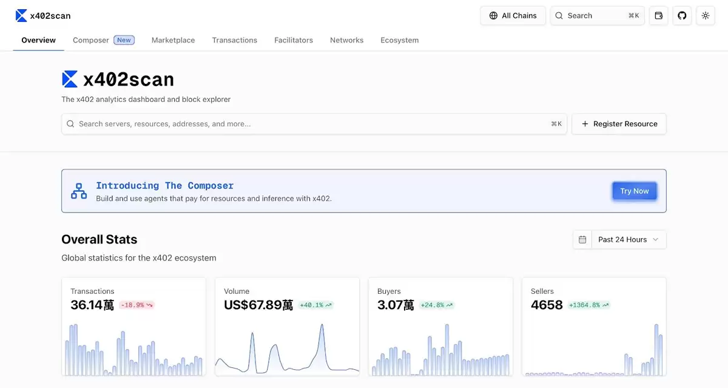Click the x402scan logo in header
Screen dimensions: 728x388
click(42, 16)
